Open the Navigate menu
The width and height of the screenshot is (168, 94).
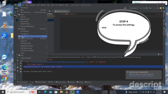(x=32, y=5)
